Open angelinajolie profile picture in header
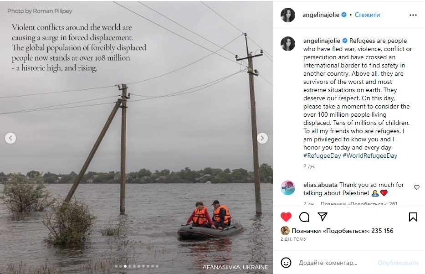The image size is (425, 274). (x=288, y=15)
